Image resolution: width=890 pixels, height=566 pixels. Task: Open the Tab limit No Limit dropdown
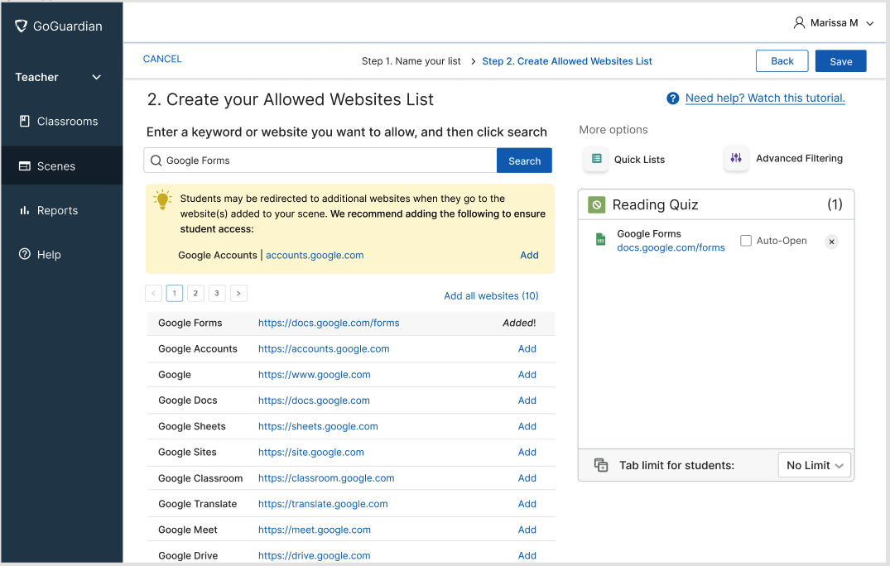pyautogui.click(x=814, y=465)
